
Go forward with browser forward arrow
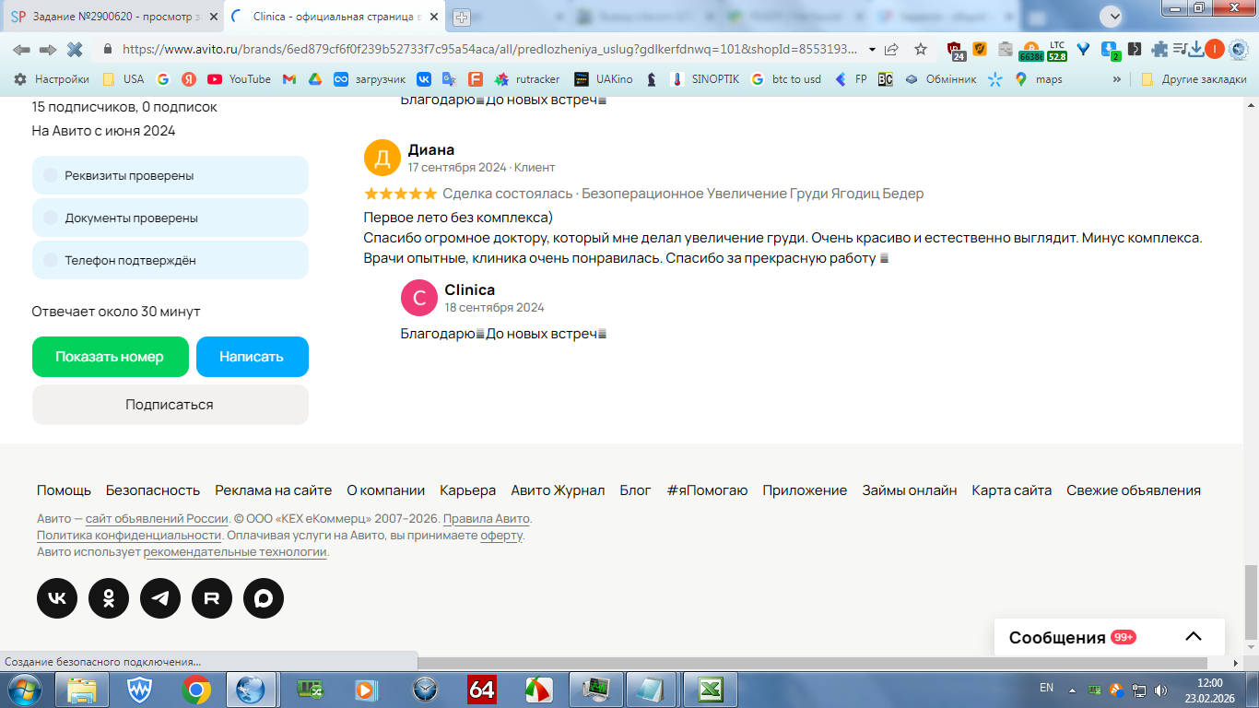[48, 49]
